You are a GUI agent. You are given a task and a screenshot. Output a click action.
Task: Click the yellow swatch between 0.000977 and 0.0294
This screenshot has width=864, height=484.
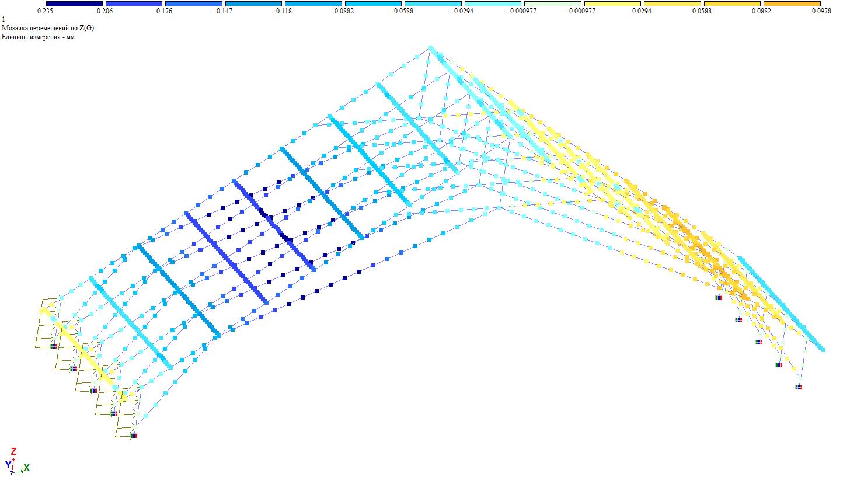tap(612, 4)
